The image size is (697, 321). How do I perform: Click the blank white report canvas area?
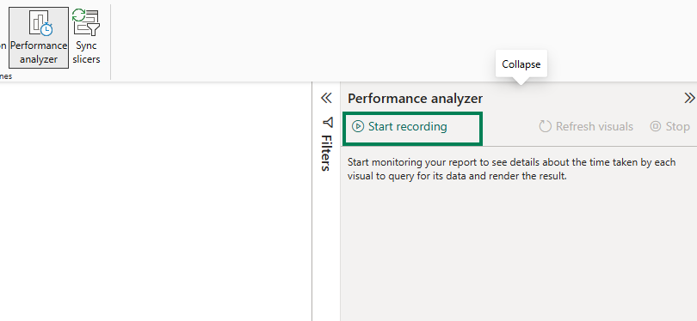(156, 199)
